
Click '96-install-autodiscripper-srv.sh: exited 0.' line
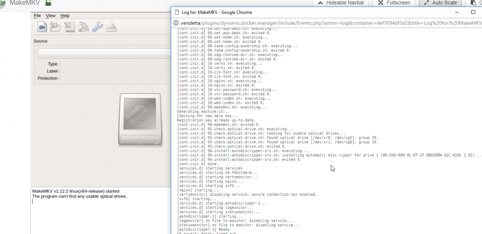coord(239,160)
